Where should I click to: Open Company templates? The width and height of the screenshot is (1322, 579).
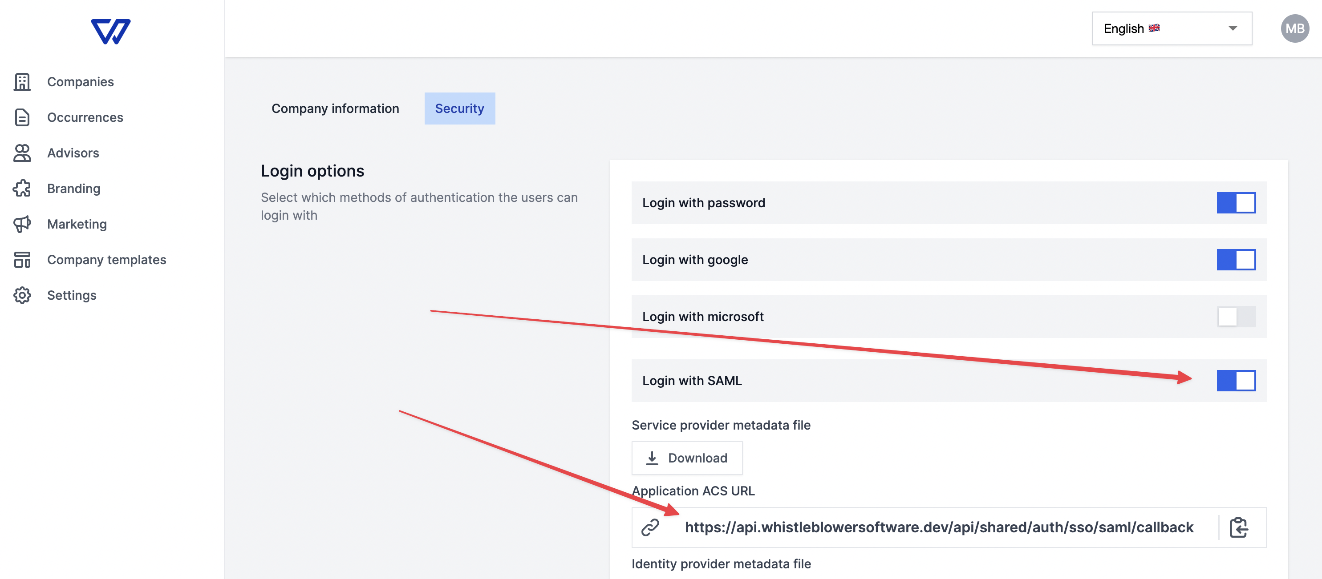pyautogui.click(x=107, y=260)
